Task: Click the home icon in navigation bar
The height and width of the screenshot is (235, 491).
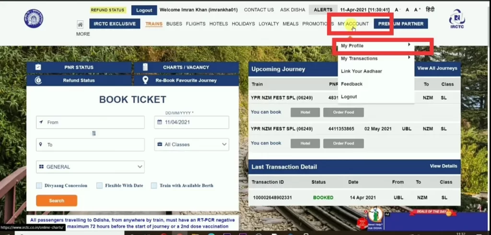Action: (x=80, y=24)
